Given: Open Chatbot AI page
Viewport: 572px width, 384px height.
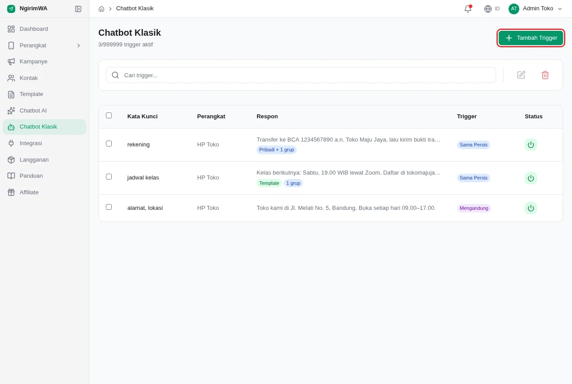Looking at the screenshot, I should (x=45, y=111).
